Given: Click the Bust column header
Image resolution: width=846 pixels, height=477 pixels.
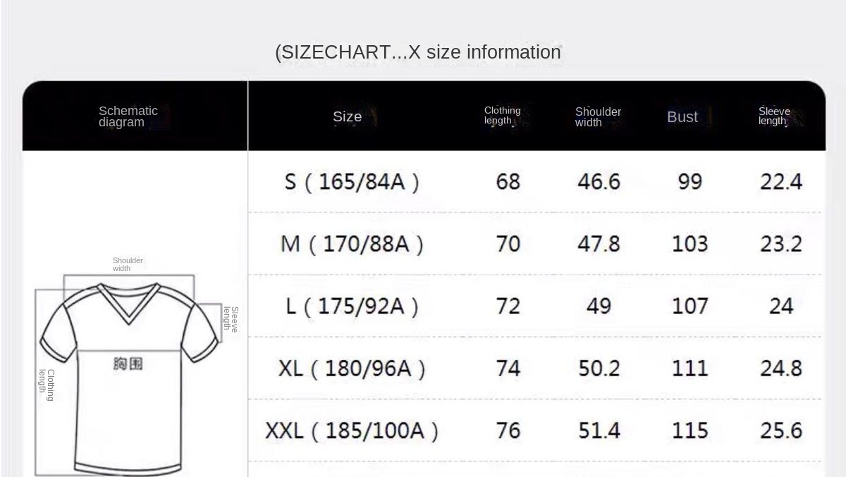Looking at the screenshot, I should (682, 117).
